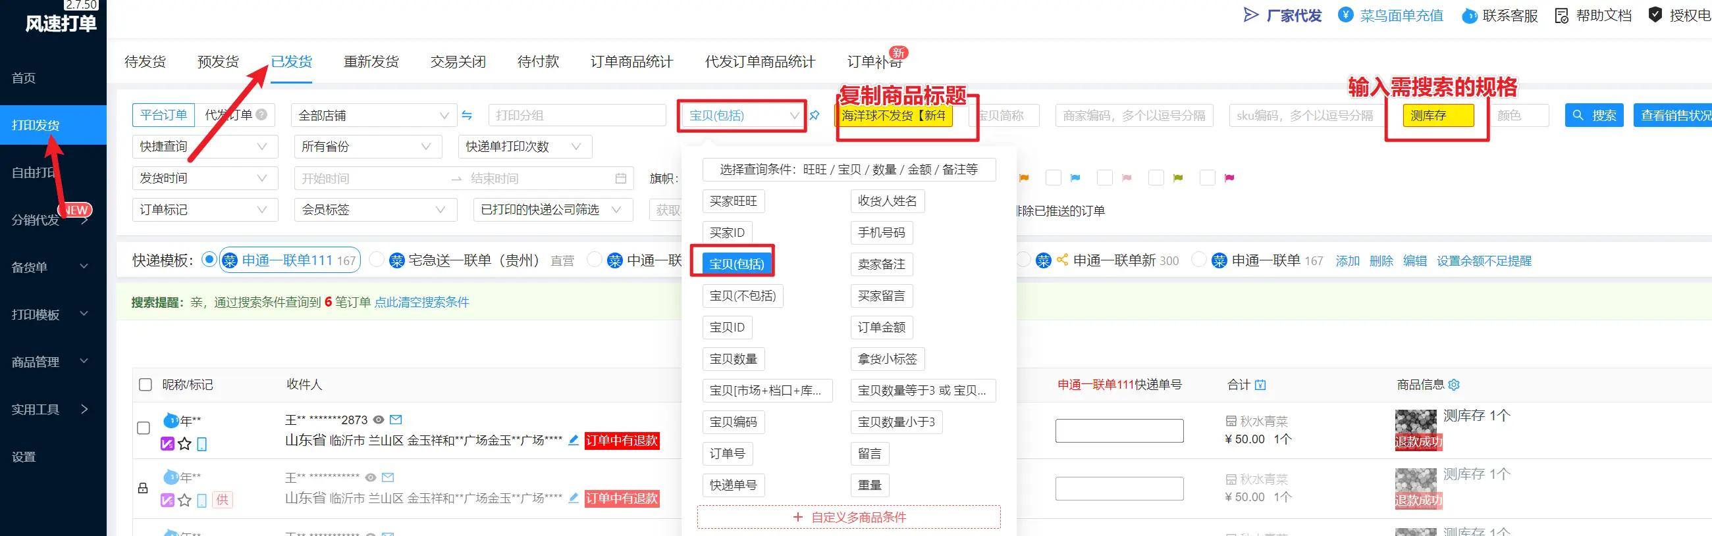
Task: Click the envelope icon in the second order row
Action: pos(388,477)
